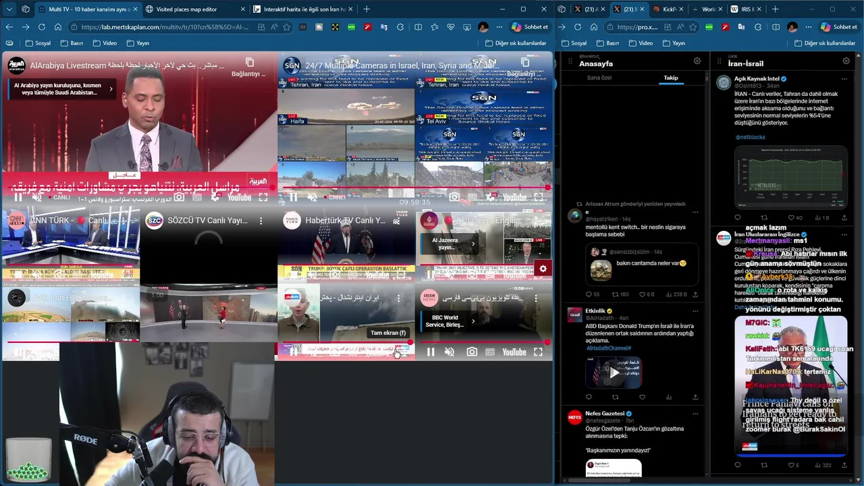
Task: Unmute the SGN multi-camera stream
Action: 312,198
